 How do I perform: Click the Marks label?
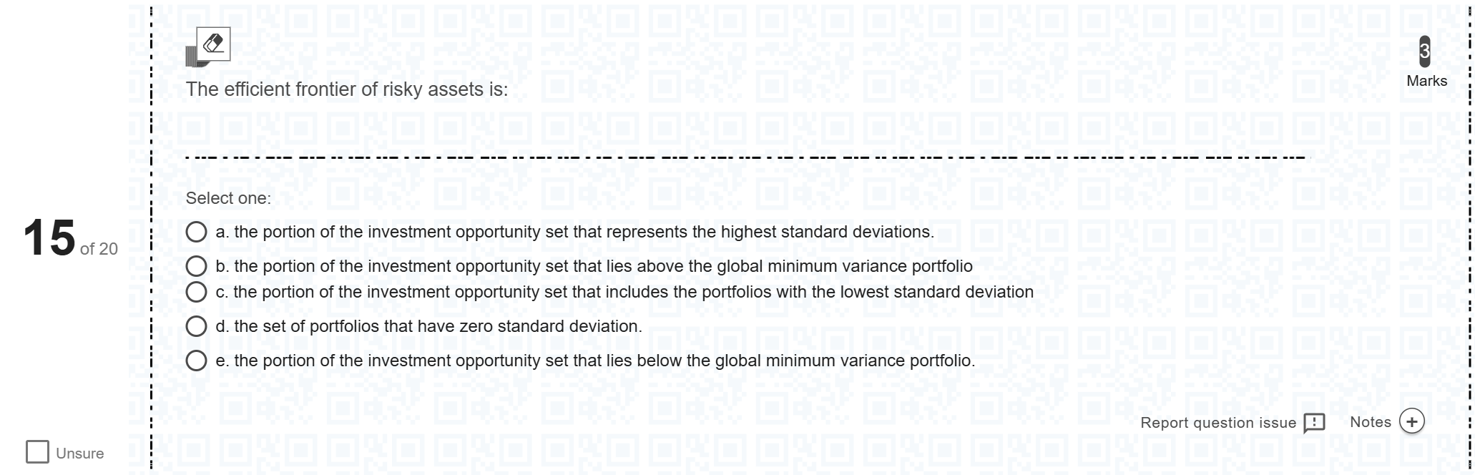point(1426,81)
